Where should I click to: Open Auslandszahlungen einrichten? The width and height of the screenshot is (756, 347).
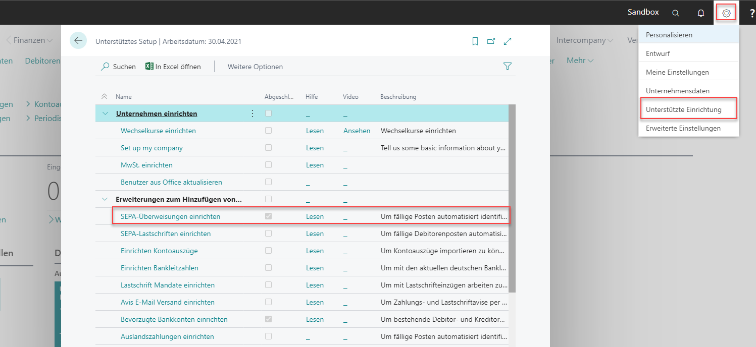[167, 336]
